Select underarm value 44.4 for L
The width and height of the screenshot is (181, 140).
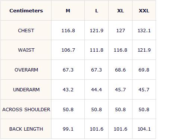pos(96,89)
